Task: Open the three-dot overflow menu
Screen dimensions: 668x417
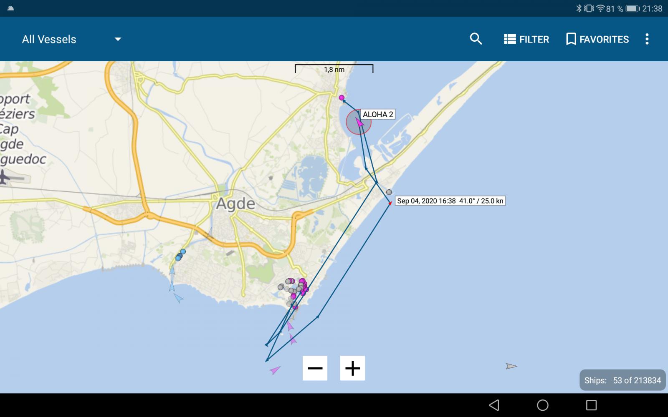Action: click(647, 39)
